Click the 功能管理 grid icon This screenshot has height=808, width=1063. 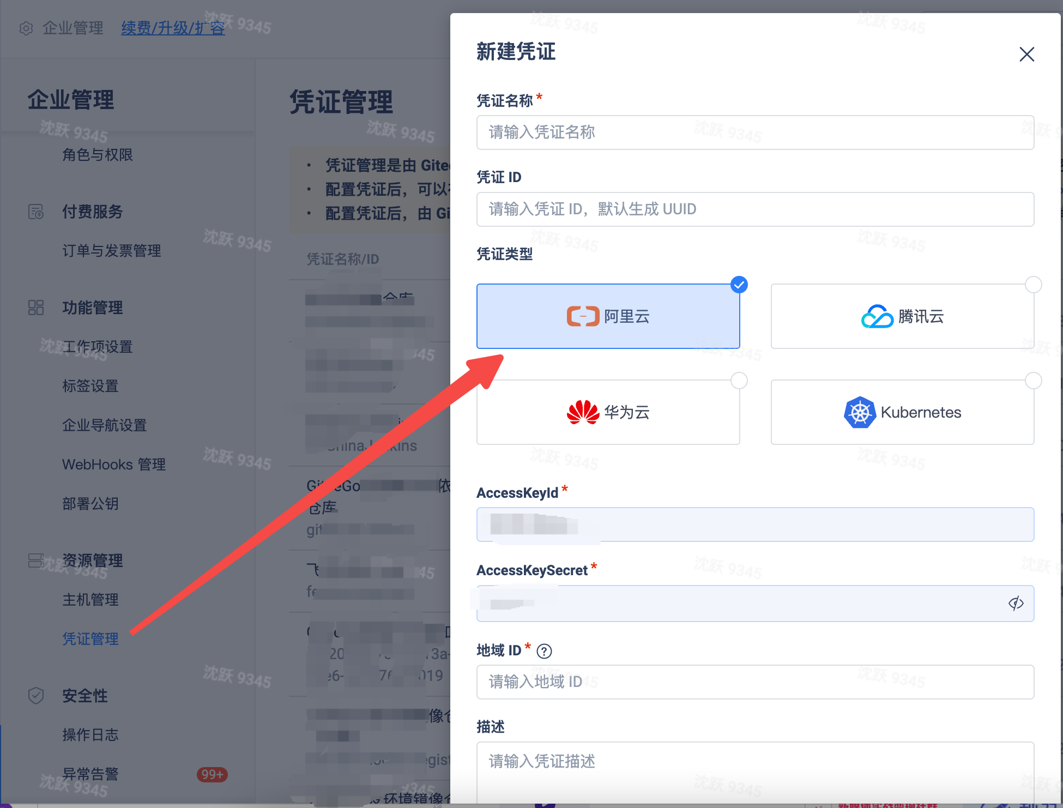pos(36,307)
